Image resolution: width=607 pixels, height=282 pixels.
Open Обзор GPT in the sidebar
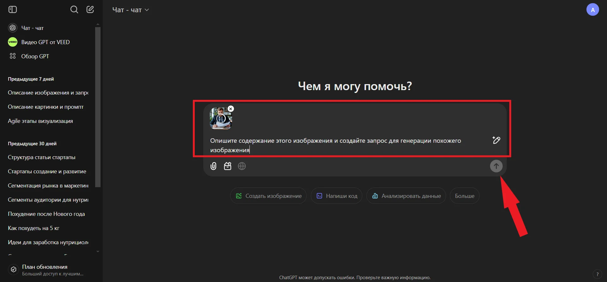(35, 56)
